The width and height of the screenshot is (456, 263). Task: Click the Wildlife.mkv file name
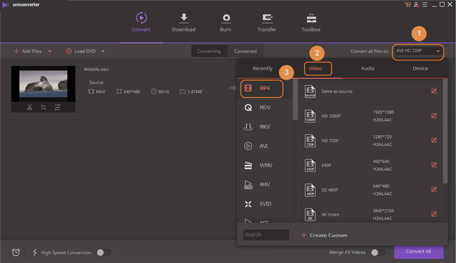pos(96,70)
